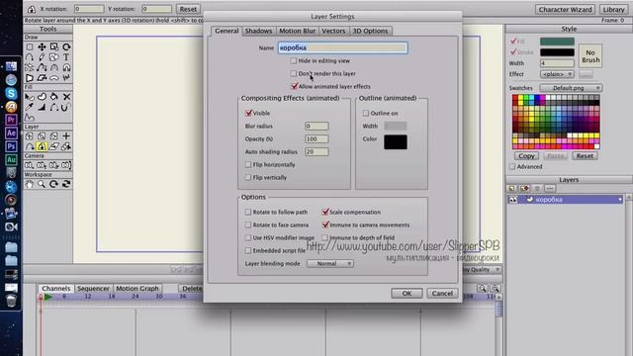The image size is (633, 356).
Task: Click the Duplicate Layer icon in Layers
Action: click(x=524, y=189)
